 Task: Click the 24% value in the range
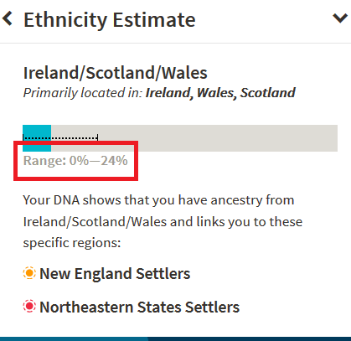pyautogui.click(x=114, y=161)
